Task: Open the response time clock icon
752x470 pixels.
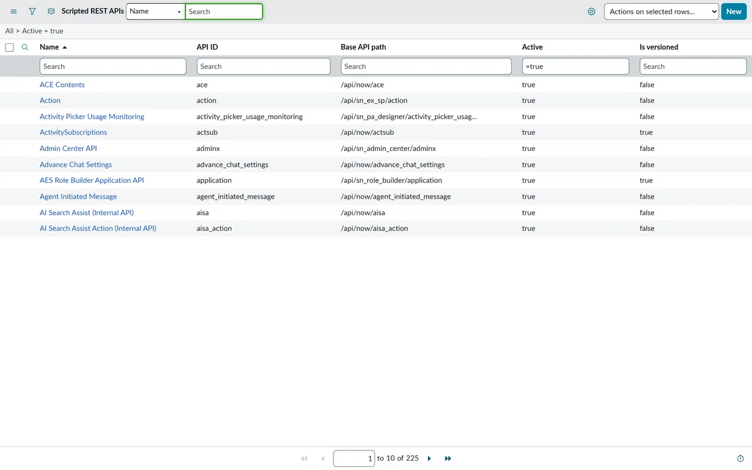Action: [x=741, y=459]
